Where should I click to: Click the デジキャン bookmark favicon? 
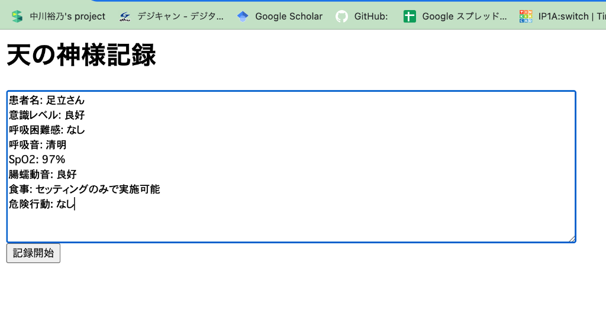125,16
